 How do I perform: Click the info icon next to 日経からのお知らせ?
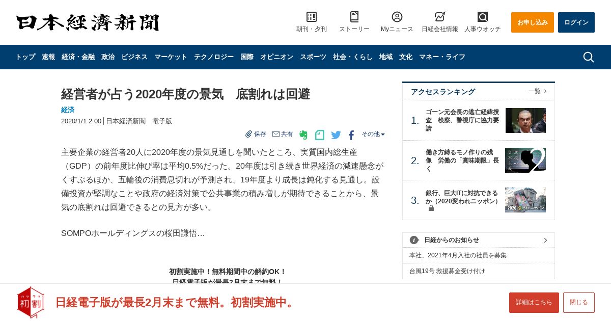(414, 240)
